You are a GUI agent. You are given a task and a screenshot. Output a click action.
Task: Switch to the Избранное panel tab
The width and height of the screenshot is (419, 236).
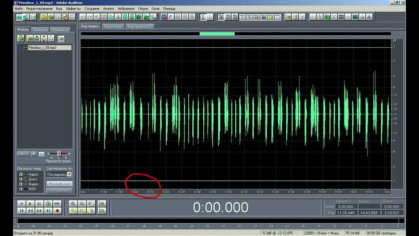point(61,29)
